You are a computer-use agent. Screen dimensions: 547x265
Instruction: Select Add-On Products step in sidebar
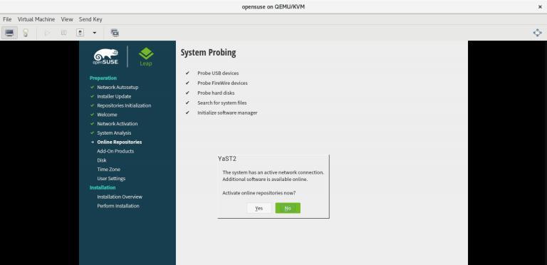click(115, 151)
